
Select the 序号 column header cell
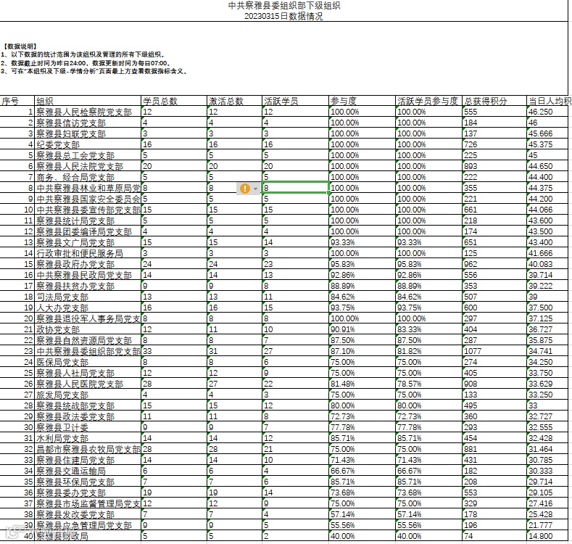click(x=17, y=101)
